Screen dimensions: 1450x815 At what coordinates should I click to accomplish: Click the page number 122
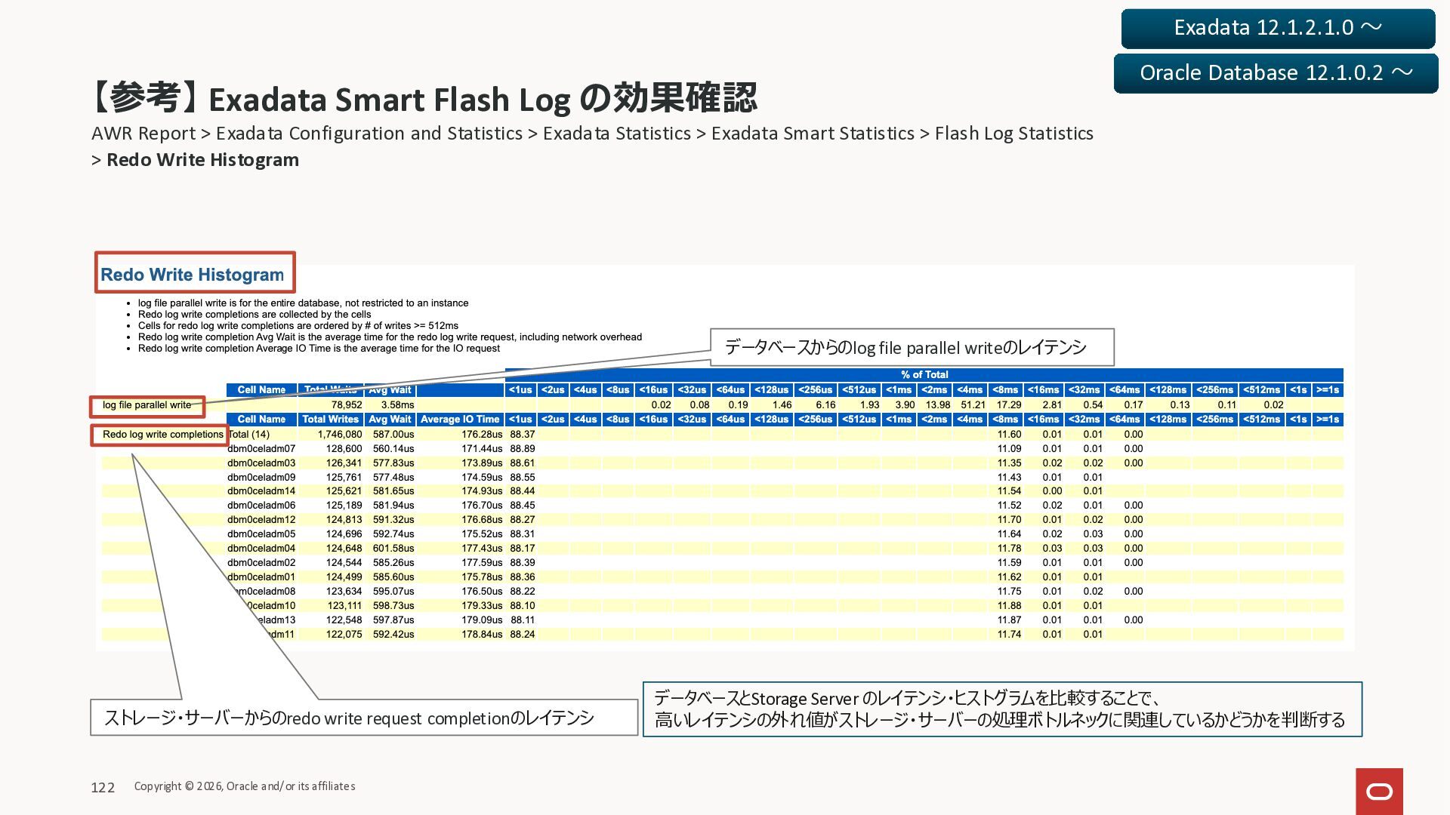coord(103,787)
